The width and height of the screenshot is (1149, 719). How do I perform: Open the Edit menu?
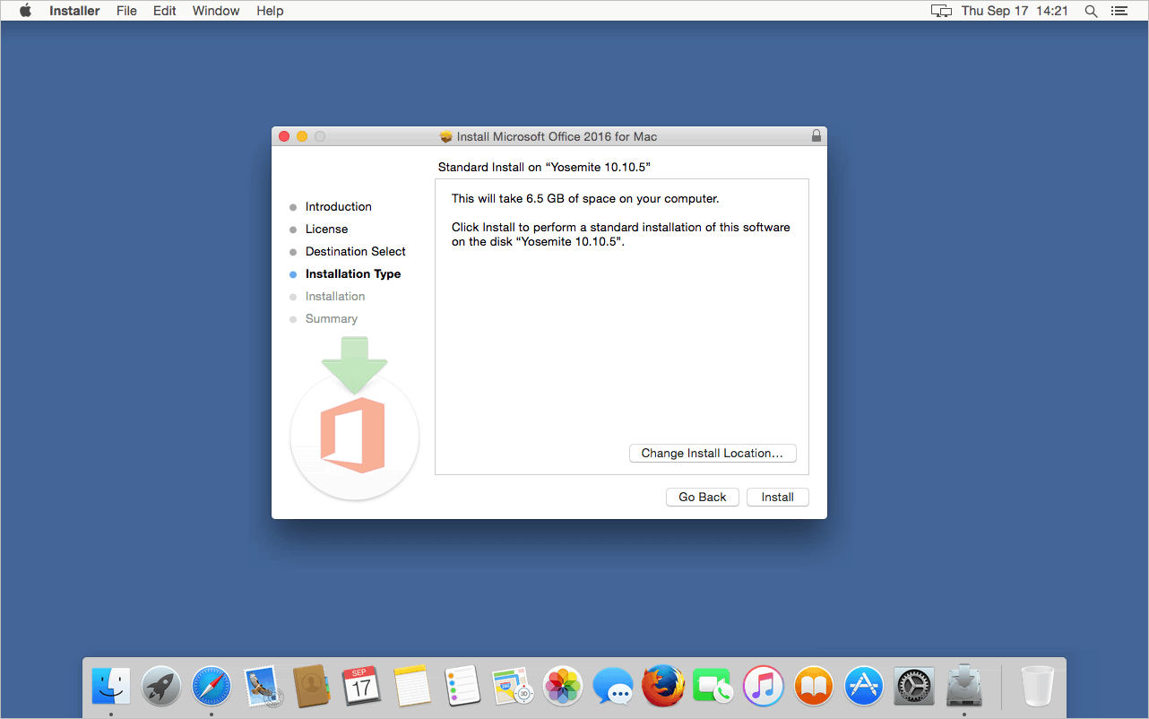(x=164, y=11)
